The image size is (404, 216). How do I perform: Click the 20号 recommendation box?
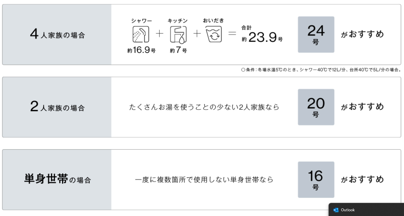(316, 107)
